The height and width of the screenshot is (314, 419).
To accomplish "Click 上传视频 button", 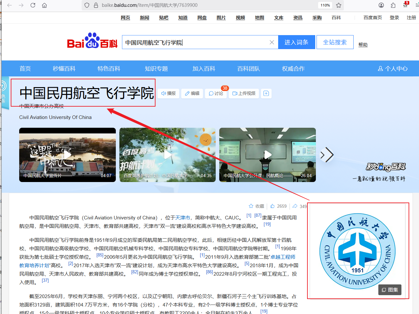I will tap(244, 93).
